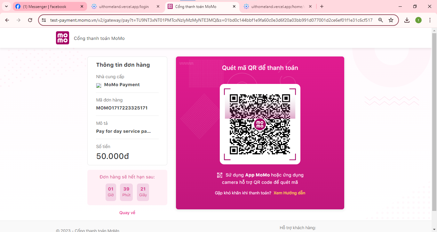Screen dimensions: 437x232
Task: Close the Messenger Facebook tab
Action: (x=82, y=6)
